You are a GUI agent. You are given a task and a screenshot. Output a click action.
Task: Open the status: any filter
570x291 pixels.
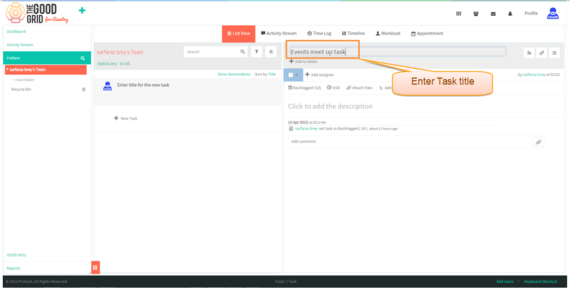point(107,63)
